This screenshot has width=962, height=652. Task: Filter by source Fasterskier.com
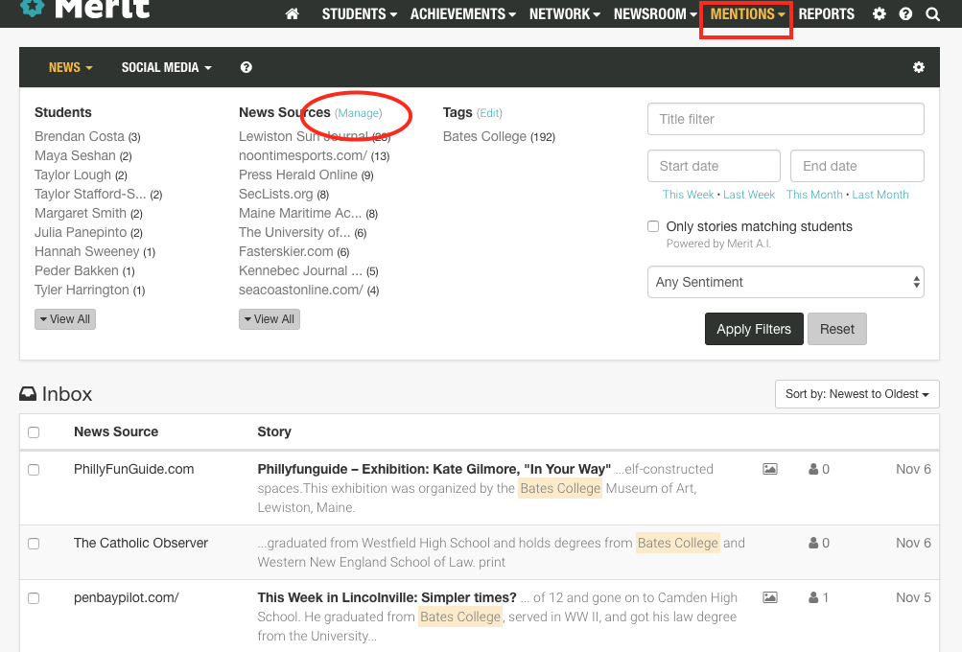[x=286, y=251]
